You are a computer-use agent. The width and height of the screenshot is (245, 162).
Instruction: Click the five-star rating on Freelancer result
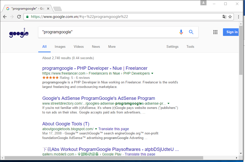click(x=50, y=78)
